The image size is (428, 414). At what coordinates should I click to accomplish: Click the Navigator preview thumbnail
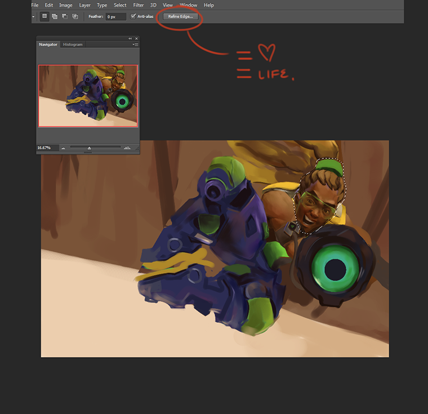tap(88, 95)
